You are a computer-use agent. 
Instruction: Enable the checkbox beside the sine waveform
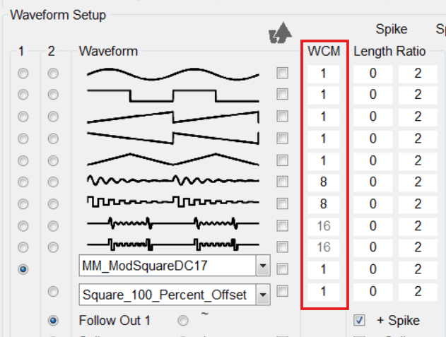(282, 73)
